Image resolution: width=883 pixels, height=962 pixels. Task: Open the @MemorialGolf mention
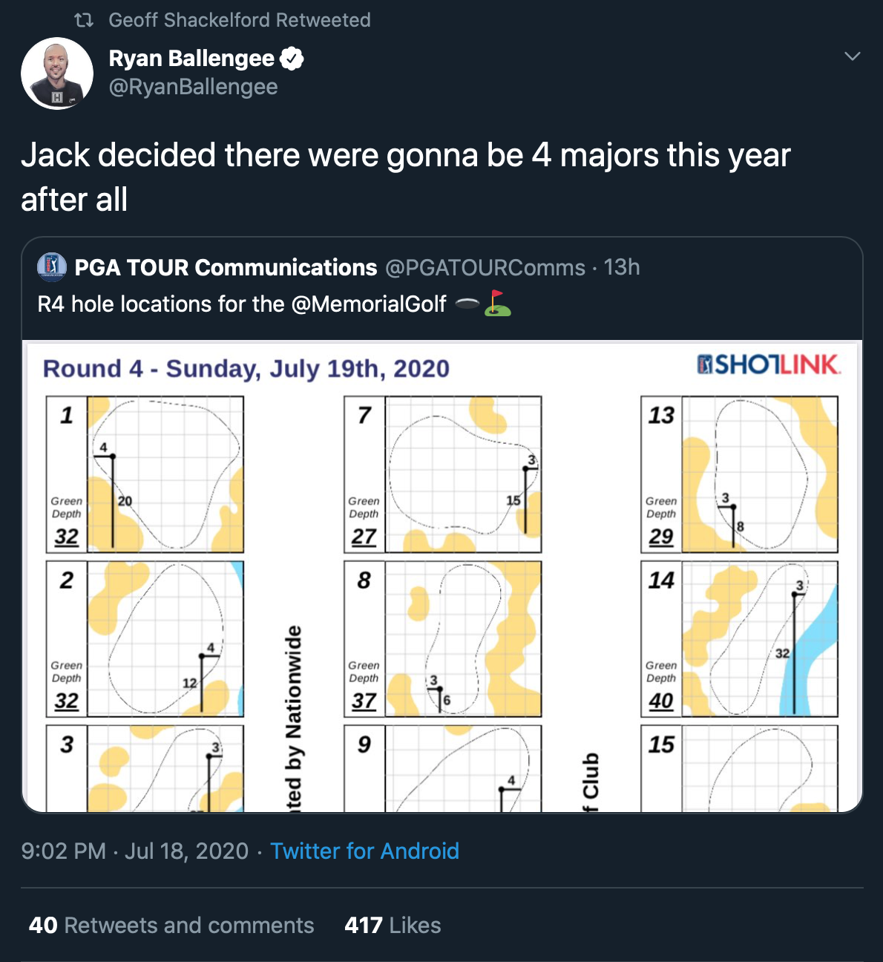click(369, 304)
